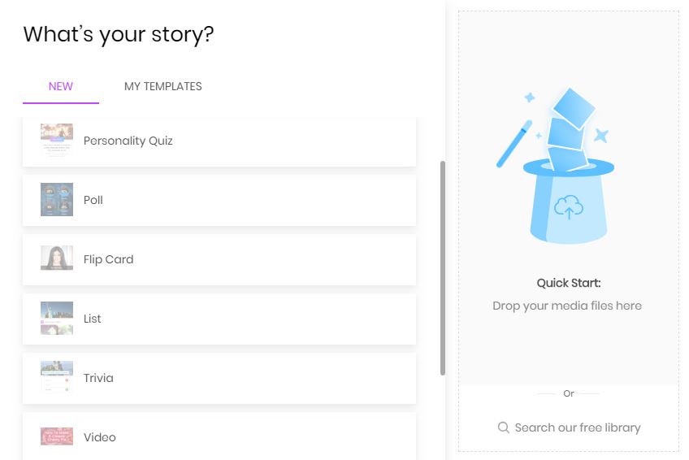Click the cloud upload icon on the hat
Viewport: 689px width, 460px height.
569,207
